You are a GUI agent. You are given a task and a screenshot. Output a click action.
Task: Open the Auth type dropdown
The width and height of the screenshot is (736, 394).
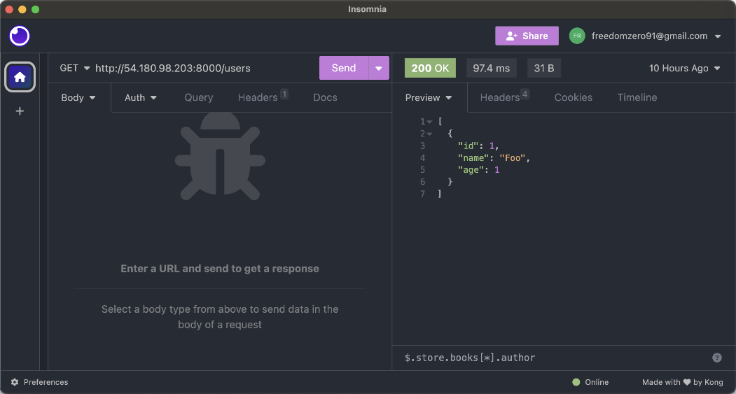(140, 97)
